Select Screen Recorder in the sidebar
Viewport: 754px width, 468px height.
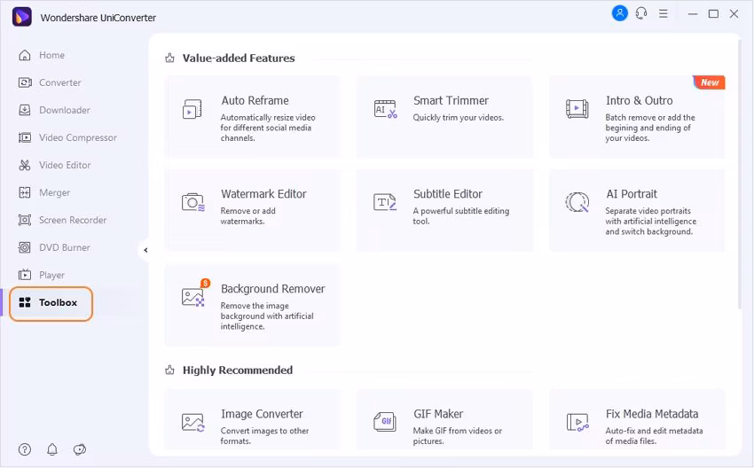[x=72, y=220]
